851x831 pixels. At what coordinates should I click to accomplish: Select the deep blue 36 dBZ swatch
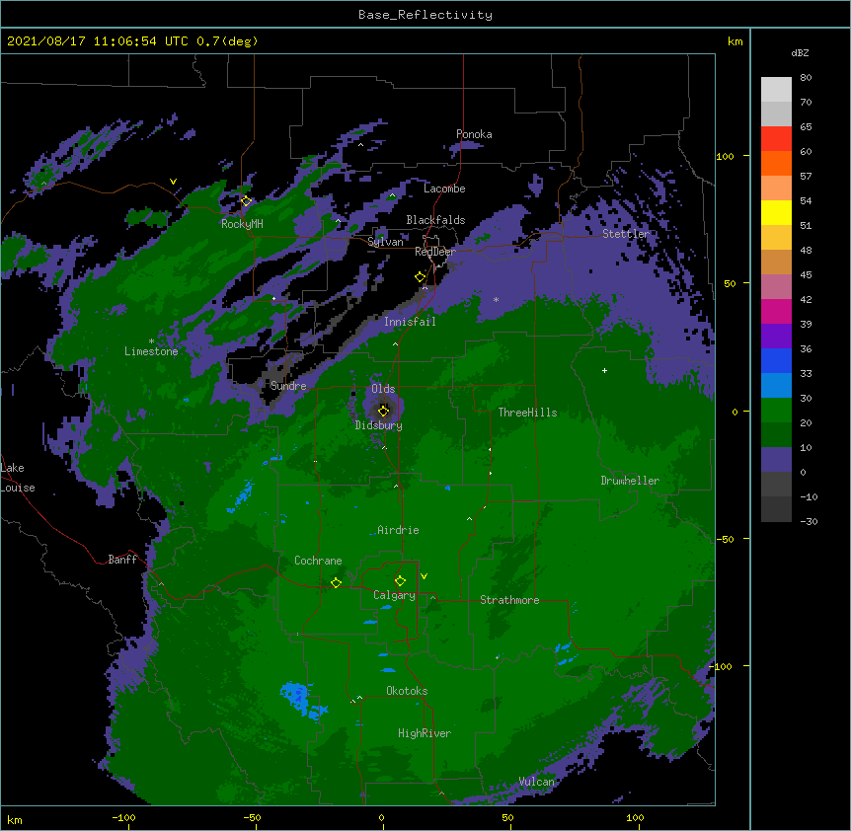pyautogui.click(x=776, y=360)
